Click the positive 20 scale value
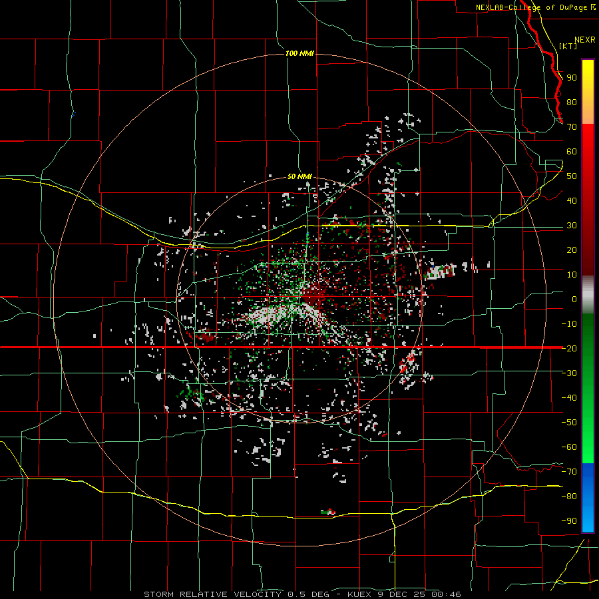This screenshot has width=599, height=599. [x=572, y=250]
